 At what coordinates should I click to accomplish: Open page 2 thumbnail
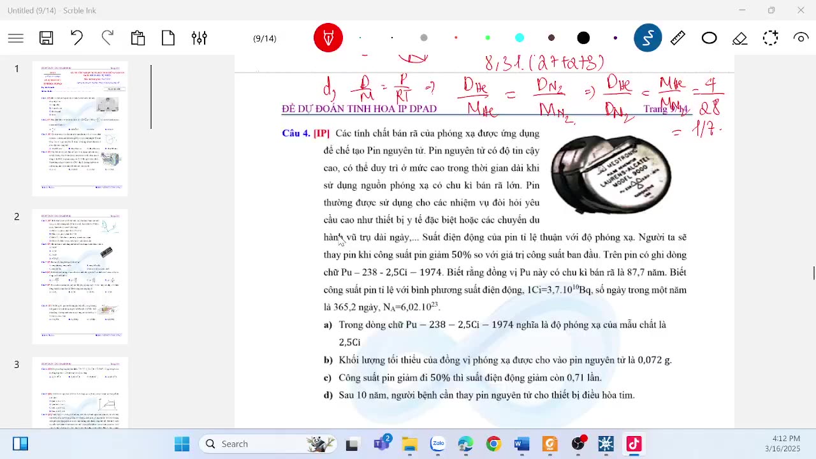coord(80,277)
